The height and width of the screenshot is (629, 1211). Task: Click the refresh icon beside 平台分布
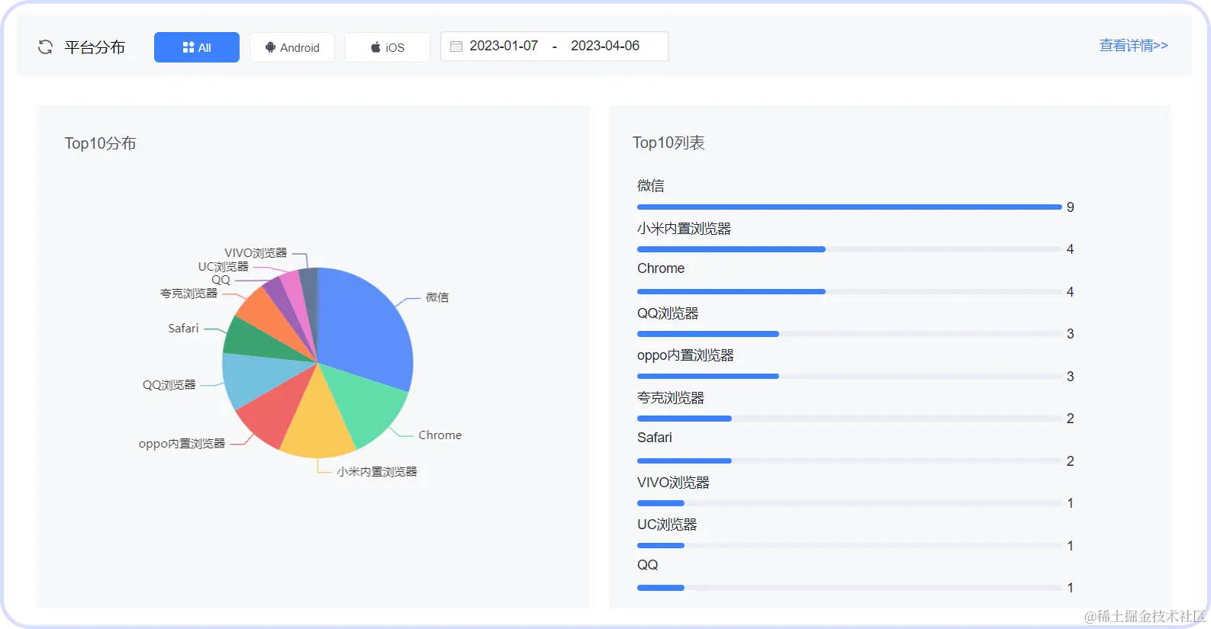point(45,47)
